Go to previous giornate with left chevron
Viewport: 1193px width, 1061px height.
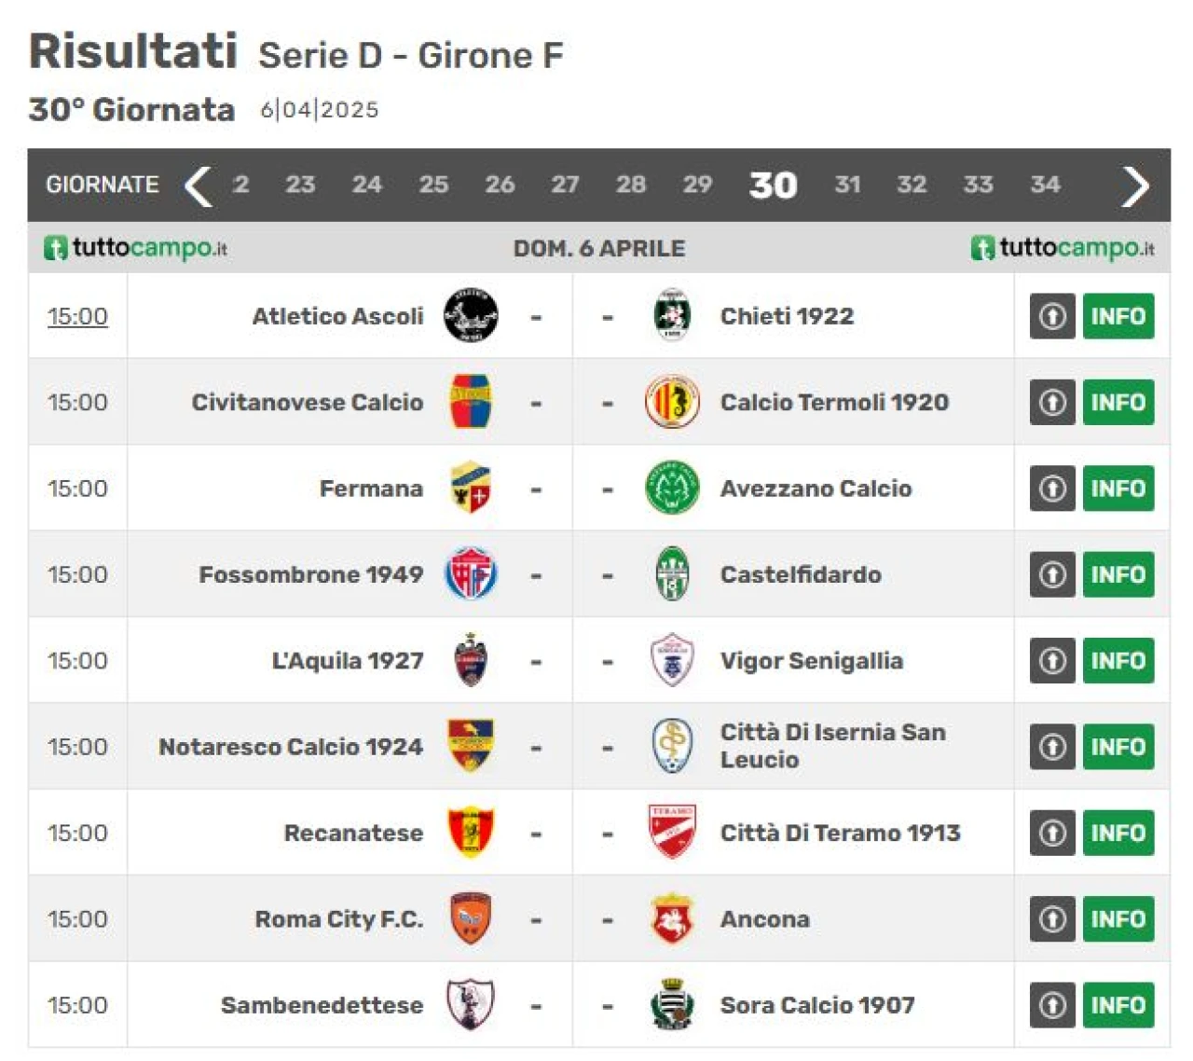198,186
